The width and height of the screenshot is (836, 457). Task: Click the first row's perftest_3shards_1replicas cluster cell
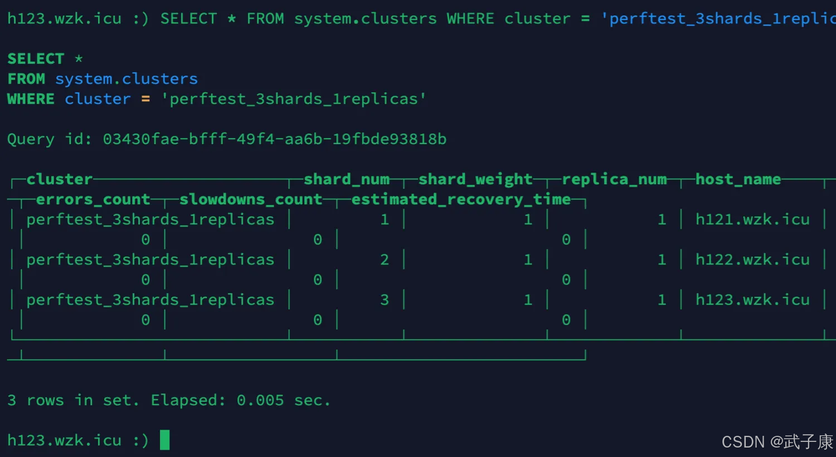click(x=150, y=220)
